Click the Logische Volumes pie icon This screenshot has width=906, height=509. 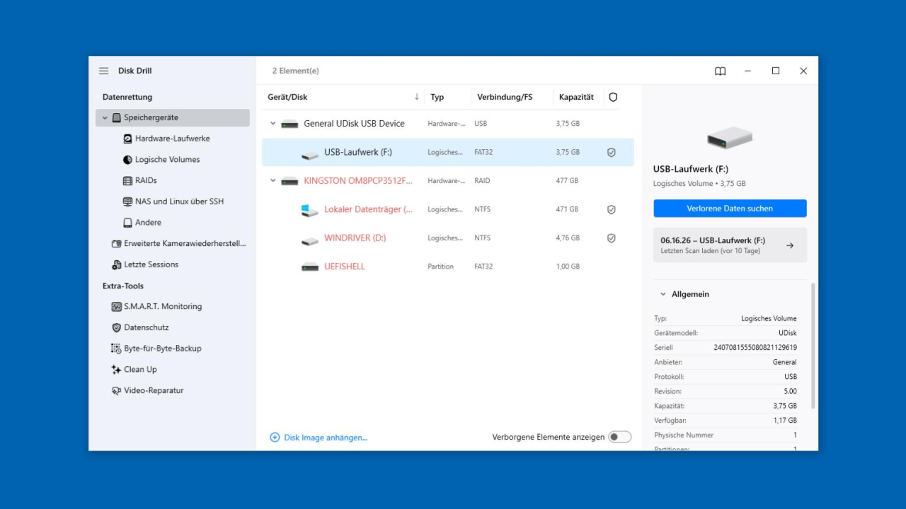pyautogui.click(x=127, y=160)
